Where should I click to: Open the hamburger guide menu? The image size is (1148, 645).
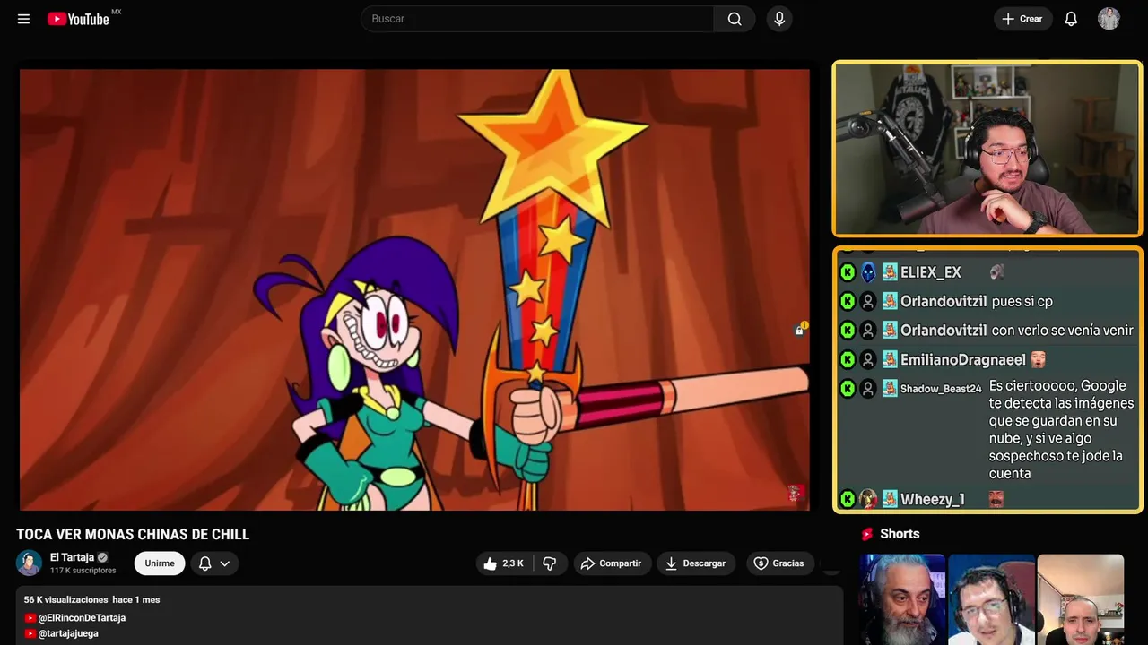(23, 19)
